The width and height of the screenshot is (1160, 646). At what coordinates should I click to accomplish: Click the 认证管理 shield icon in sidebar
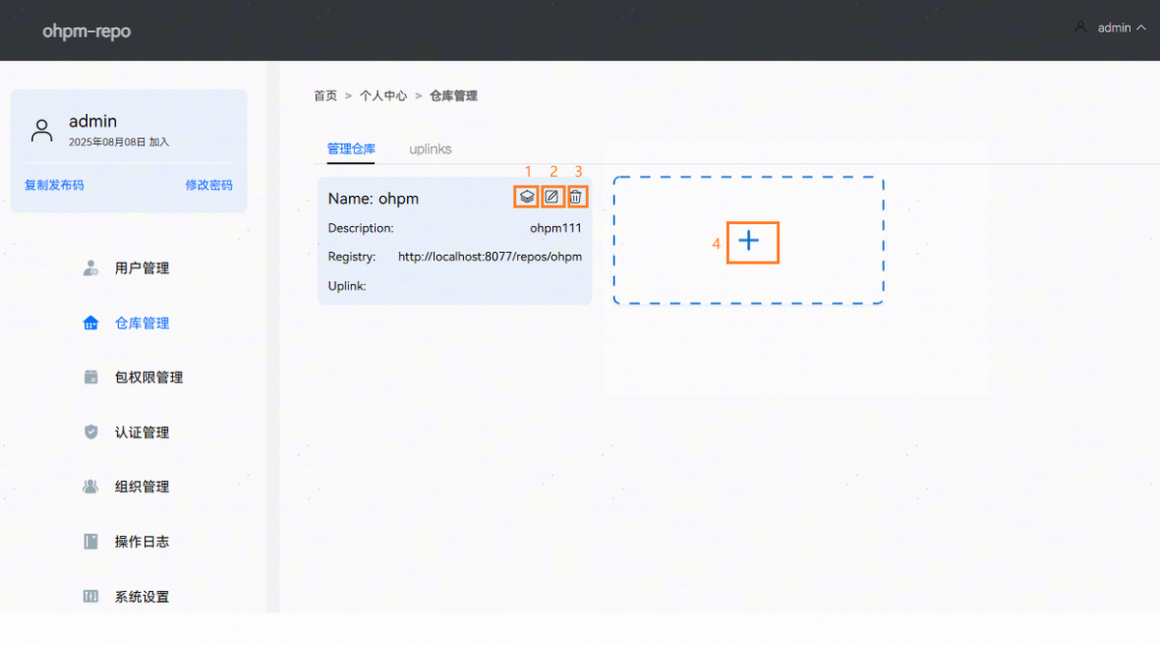coord(91,433)
